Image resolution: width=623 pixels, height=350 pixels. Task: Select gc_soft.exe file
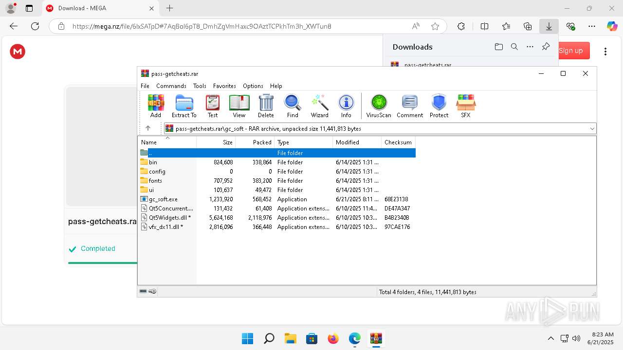[277, 199]
